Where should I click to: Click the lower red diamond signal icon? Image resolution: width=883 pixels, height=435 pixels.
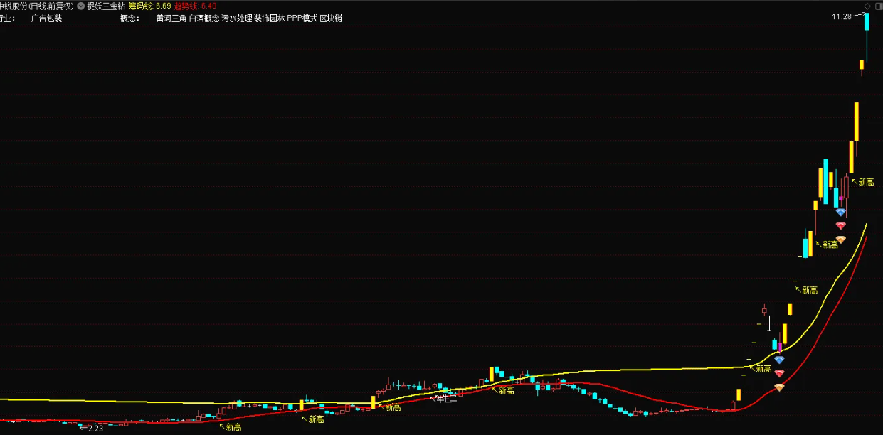point(779,373)
